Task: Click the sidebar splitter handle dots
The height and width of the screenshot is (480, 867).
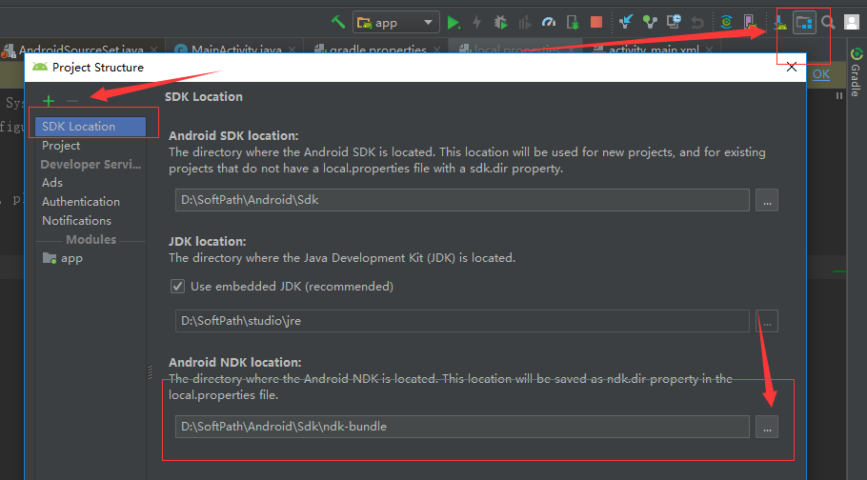Action: pos(150,372)
